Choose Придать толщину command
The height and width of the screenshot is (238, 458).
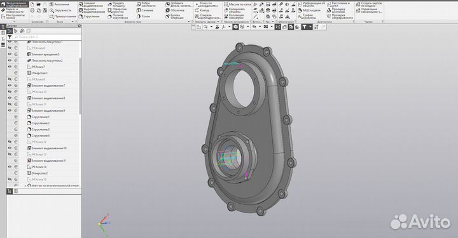tap(116, 4)
